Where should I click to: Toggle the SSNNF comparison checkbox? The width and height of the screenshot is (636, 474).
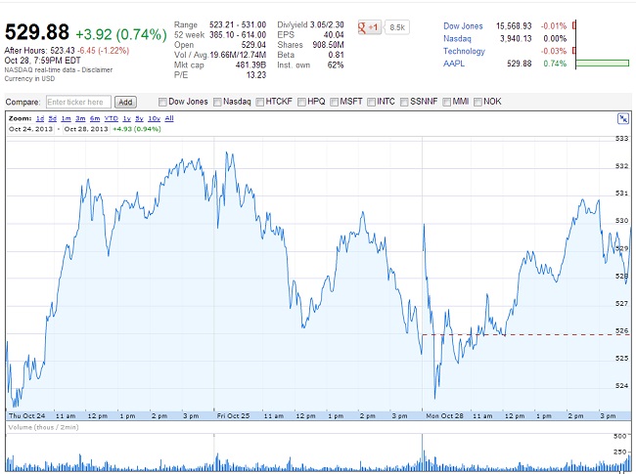coord(404,102)
